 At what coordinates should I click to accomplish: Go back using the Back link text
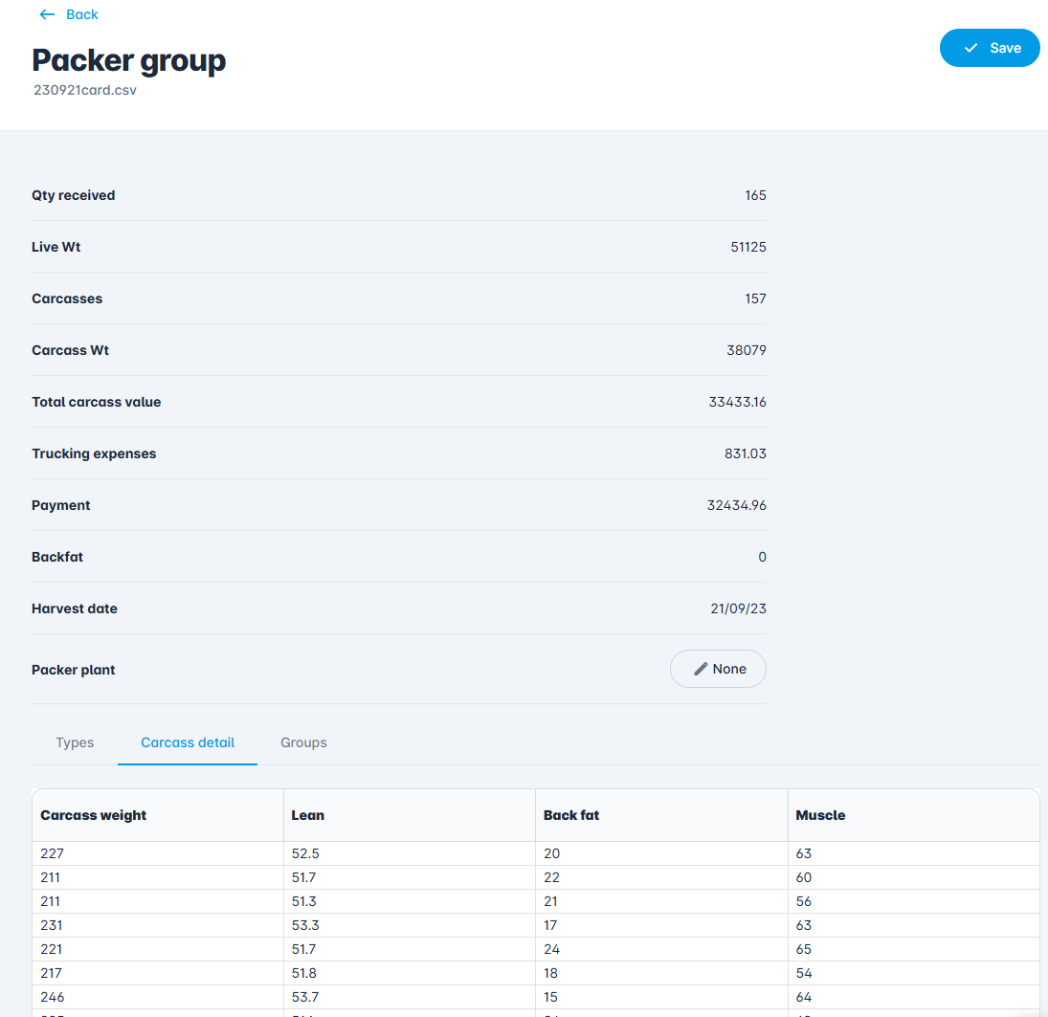(x=82, y=14)
